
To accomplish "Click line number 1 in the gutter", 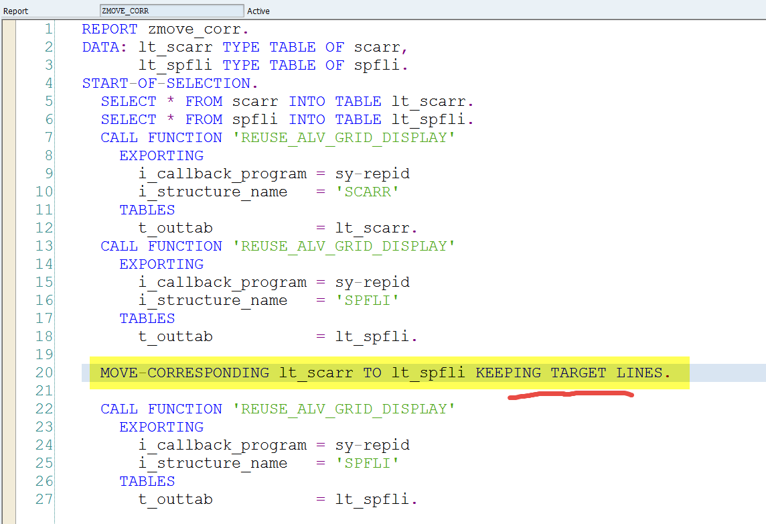I will tap(48, 29).
